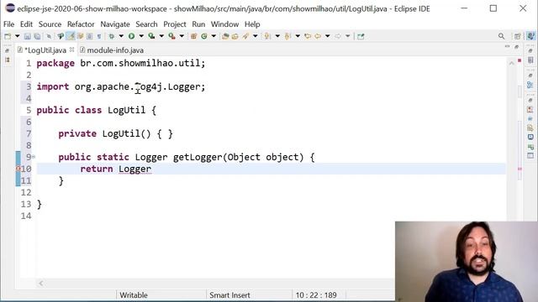Viewport: 538px width, 302px height.
Task: Minimize the editor area
Action: tap(508, 47)
